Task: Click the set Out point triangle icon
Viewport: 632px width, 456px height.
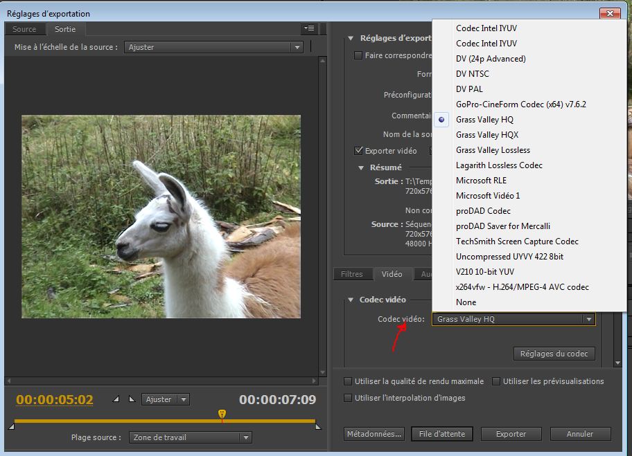Action: 132,399
